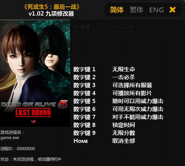Toggle 无限分数 option
Image resolution: width=185 pixels, height=166 pixels.
tap(124, 133)
